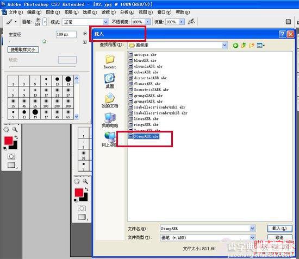Select ringsABR.abr file
The width and height of the screenshot is (299, 259).
tap(144, 125)
